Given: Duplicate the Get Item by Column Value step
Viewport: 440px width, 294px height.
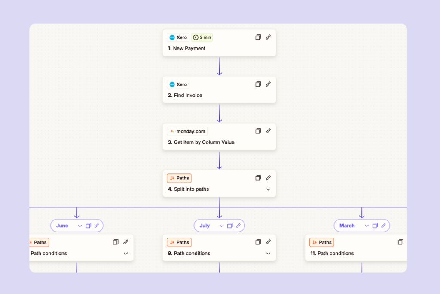Looking at the screenshot, I should [x=258, y=131].
